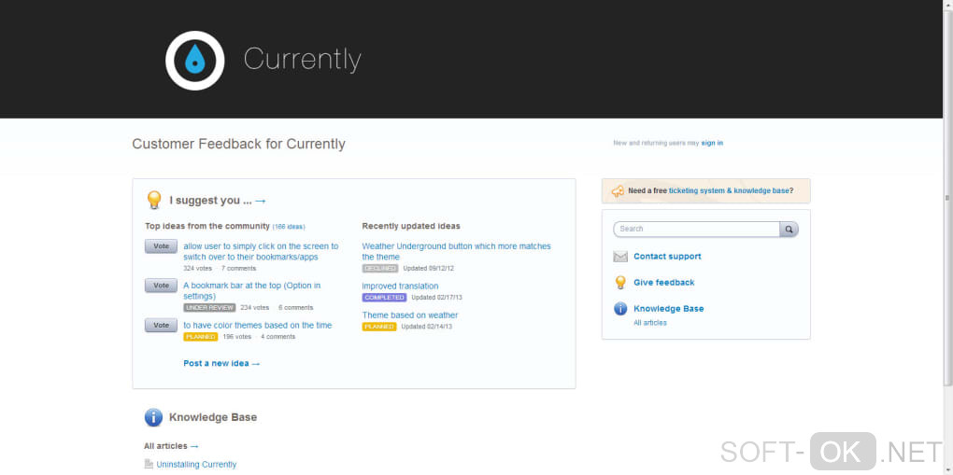The image size is (953, 475).
Task: Open the 186 ideas link
Action: 289,227
